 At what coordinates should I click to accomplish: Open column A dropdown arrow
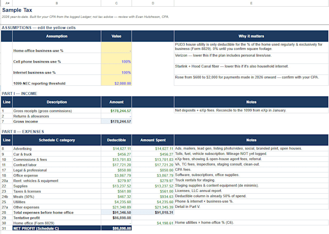pos(9,3)
